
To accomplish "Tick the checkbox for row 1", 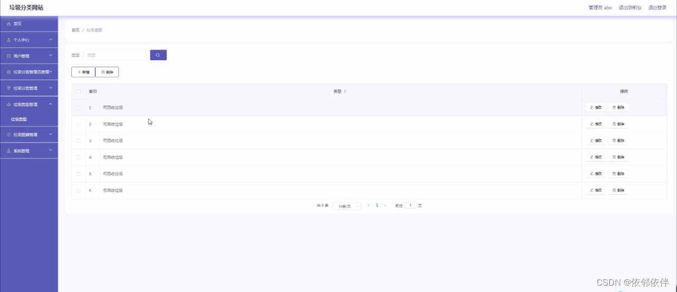I will [x=79, y=108].
